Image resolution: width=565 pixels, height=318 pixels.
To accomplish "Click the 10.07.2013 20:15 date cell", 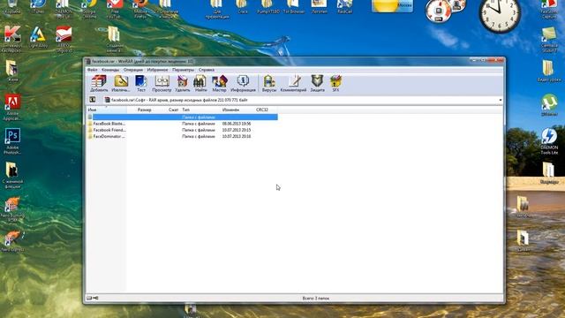I will click(x=237, y=130).
